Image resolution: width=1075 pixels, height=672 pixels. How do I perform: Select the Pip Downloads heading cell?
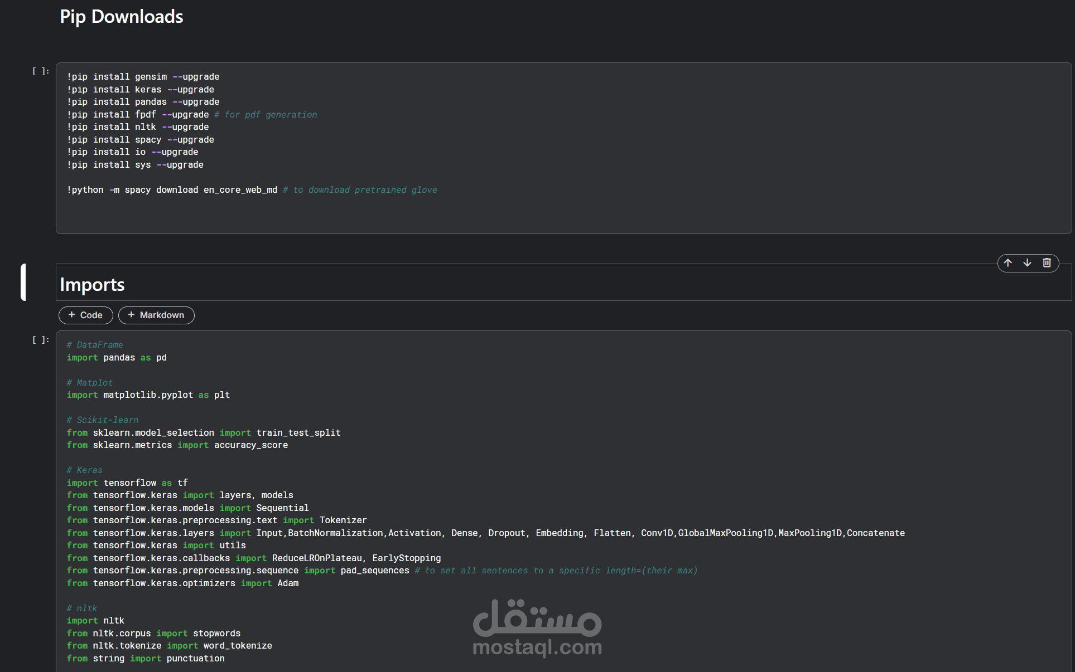click(x=122, y=17)
